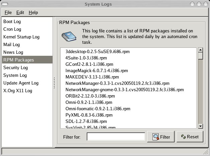The height and width of the screenshot is (156, 210).
Task: Select the ImageMagick-6.0.7.1-4.i386.rpm line
Action: point(97,70)
